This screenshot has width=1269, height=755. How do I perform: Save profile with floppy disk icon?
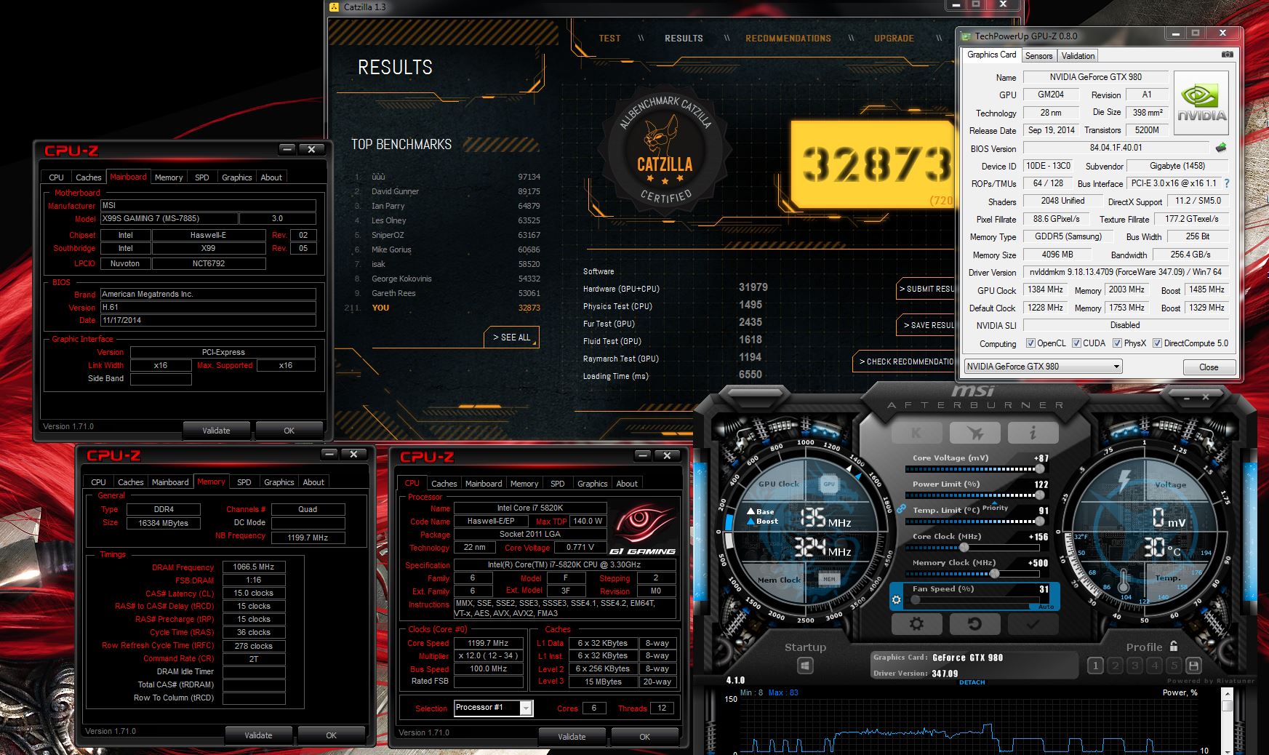[x=1193, y=666]
